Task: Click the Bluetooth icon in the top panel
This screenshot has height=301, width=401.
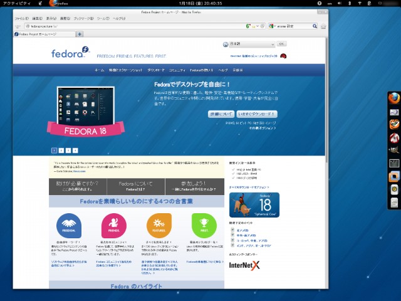Action: click(350, 3)
